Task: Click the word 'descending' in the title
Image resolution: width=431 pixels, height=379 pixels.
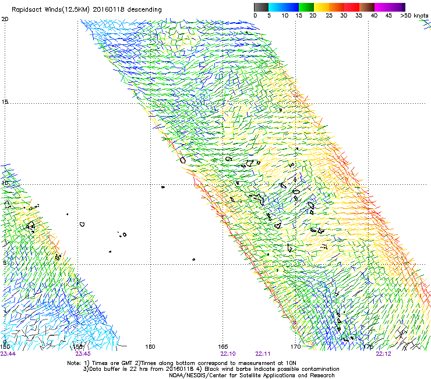Action: [x=144, y=10]
